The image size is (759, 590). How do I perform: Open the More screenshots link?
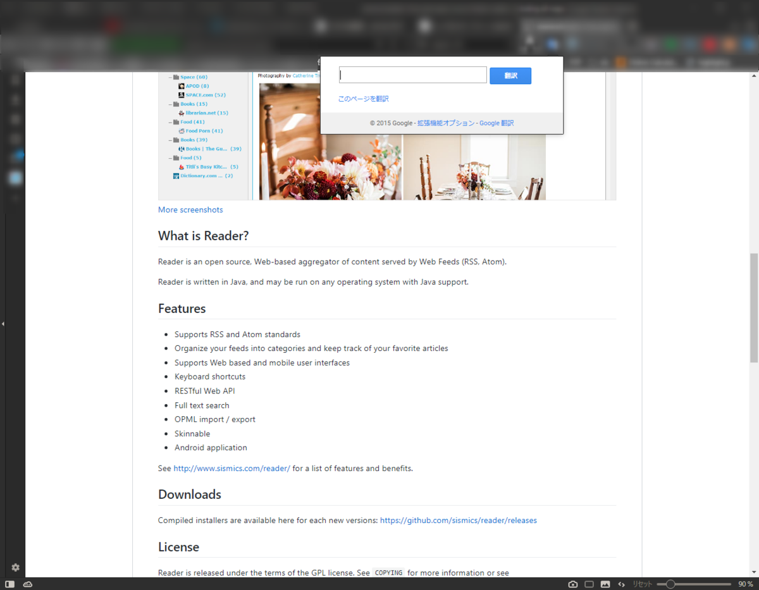pos(190,210)
